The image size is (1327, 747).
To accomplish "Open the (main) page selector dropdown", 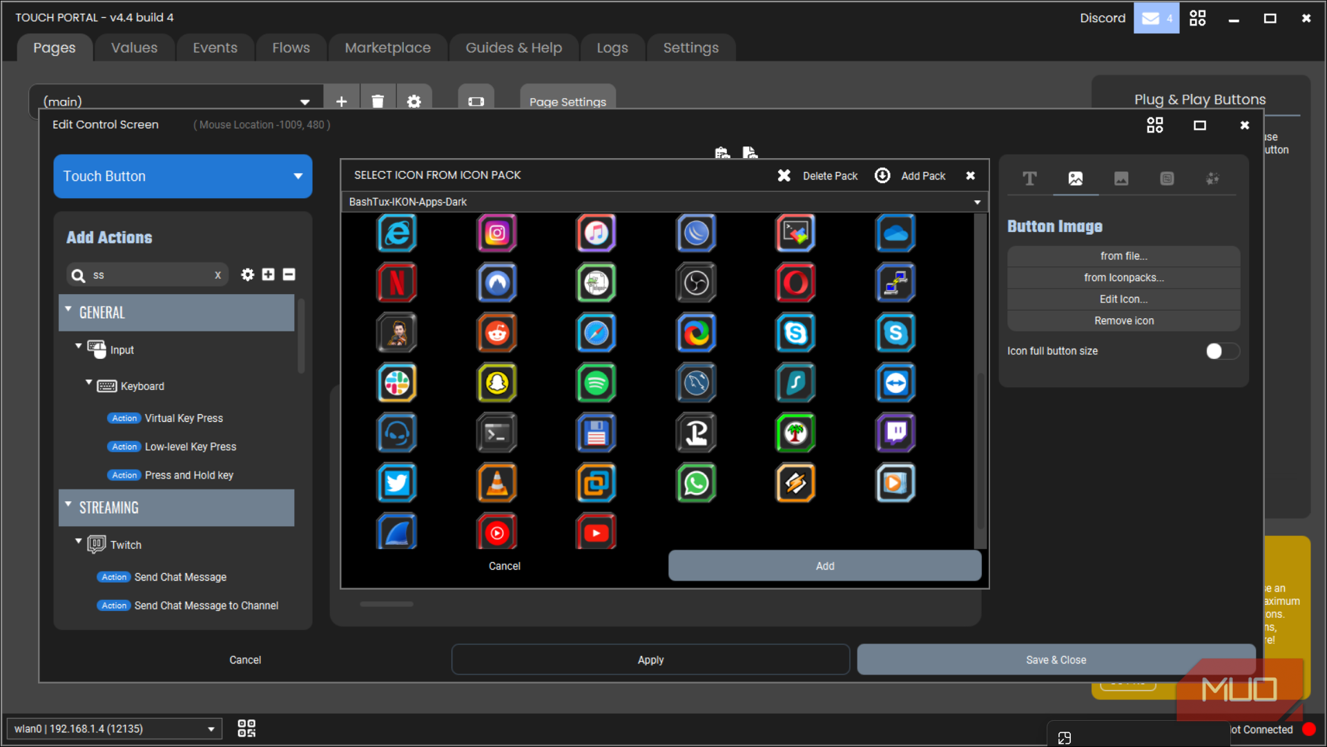I will [176, 101].
